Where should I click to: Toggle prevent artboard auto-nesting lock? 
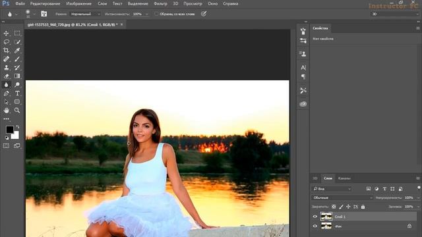click(x=355, y=207)
